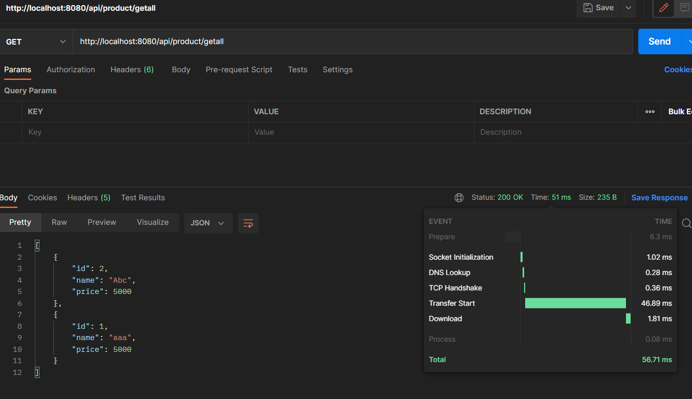Screen dimensions: 692x399
Task: Click the DNS Lookup row
Action: 550,272
